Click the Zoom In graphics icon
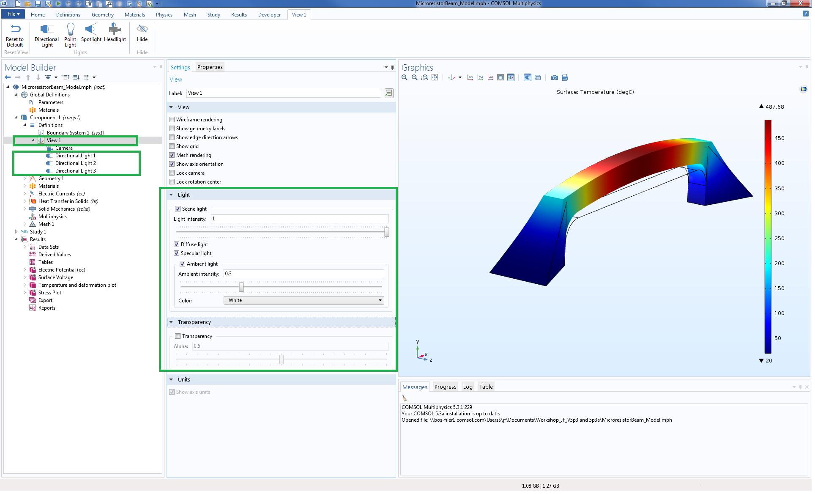 pos(405,77)
